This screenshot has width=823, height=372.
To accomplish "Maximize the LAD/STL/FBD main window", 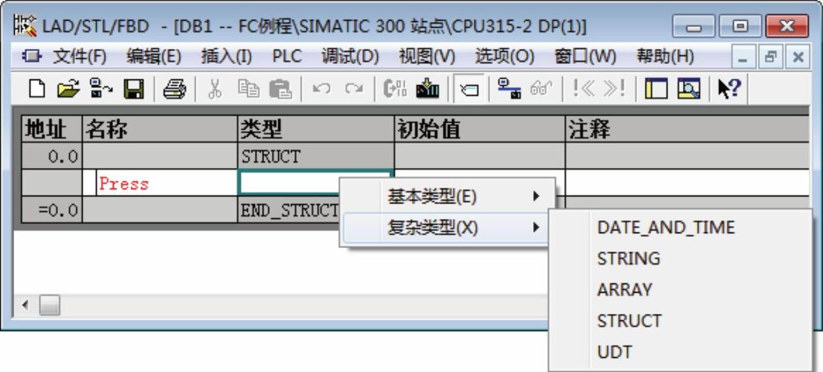I will [x=740, y=27].
